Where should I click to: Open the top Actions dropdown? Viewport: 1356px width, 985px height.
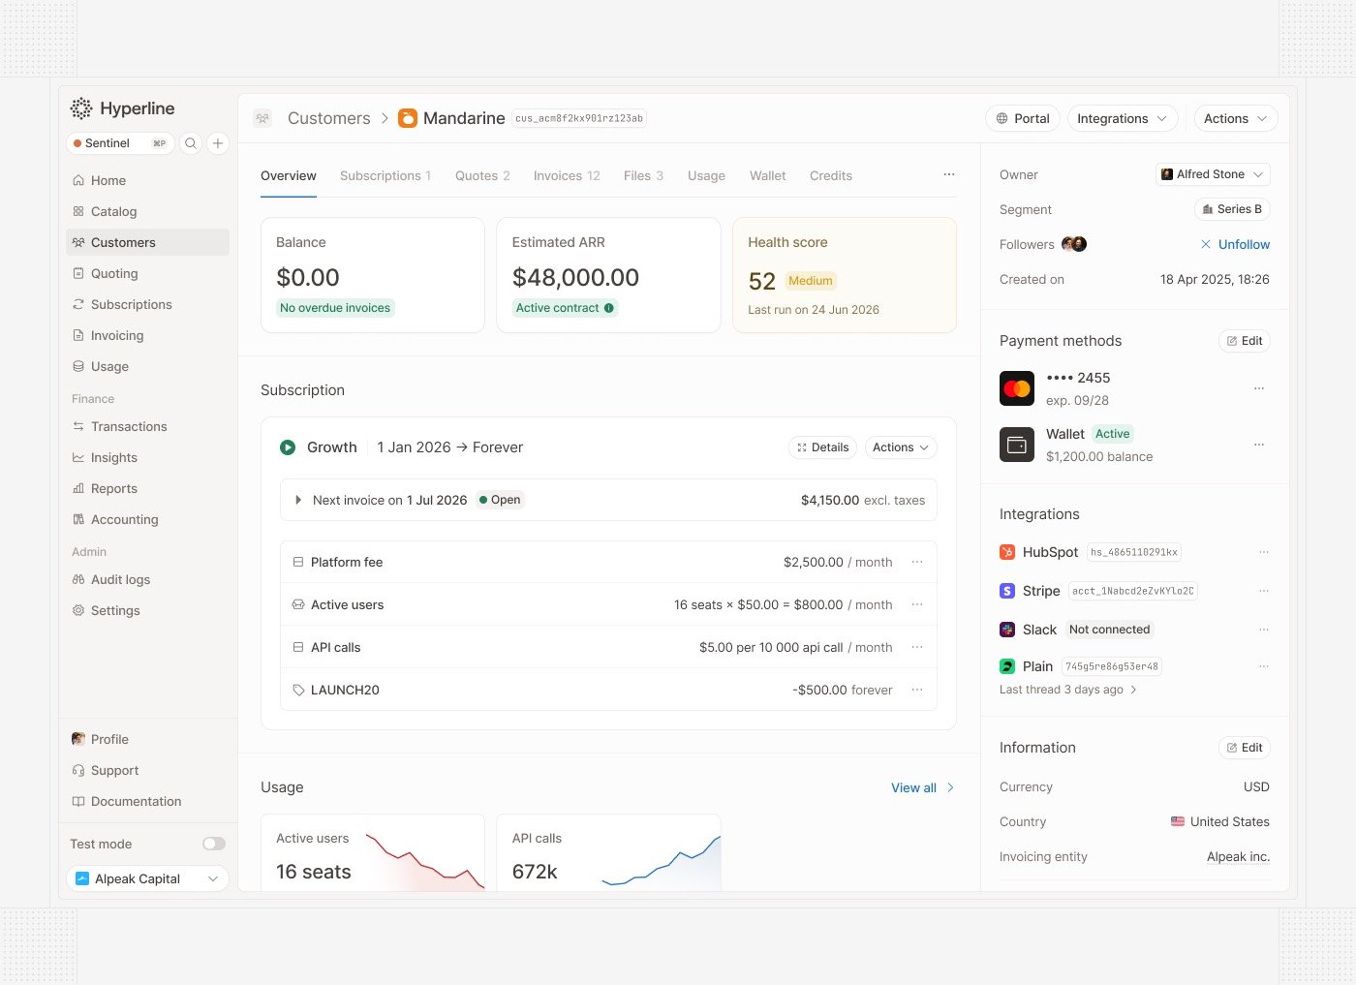point(1235,118)
